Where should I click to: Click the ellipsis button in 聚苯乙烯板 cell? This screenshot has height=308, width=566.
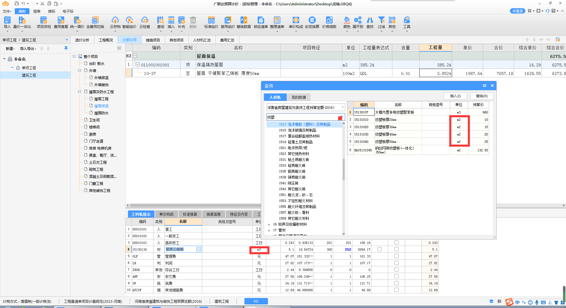click(x=199, y=249)
